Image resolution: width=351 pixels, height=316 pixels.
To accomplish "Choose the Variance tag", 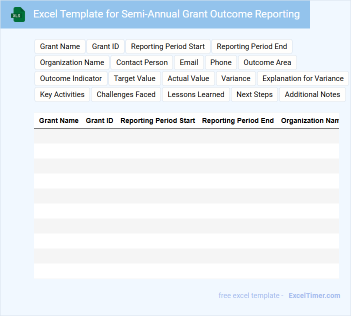I will point(236,78).
